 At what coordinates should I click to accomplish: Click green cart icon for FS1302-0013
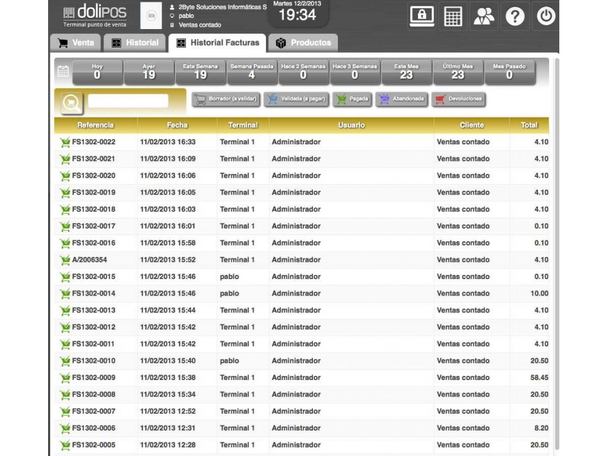tap(65, 311)
